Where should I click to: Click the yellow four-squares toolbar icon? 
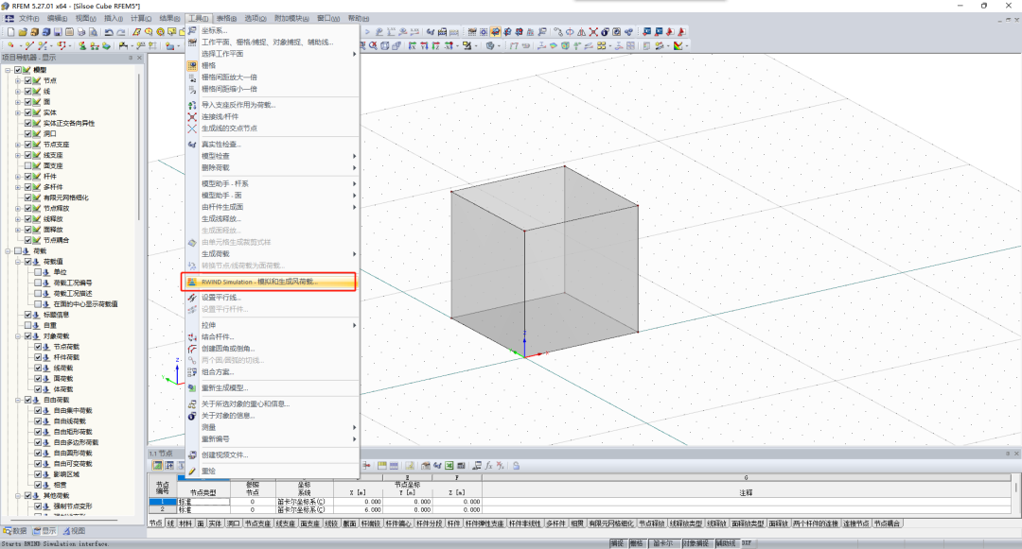602,45
